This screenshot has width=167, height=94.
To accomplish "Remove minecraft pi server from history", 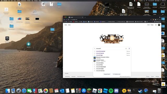I will (128, 51).
